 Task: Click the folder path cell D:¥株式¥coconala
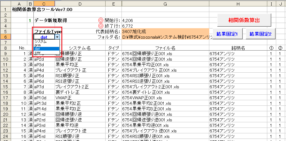(x=165, y=37)
